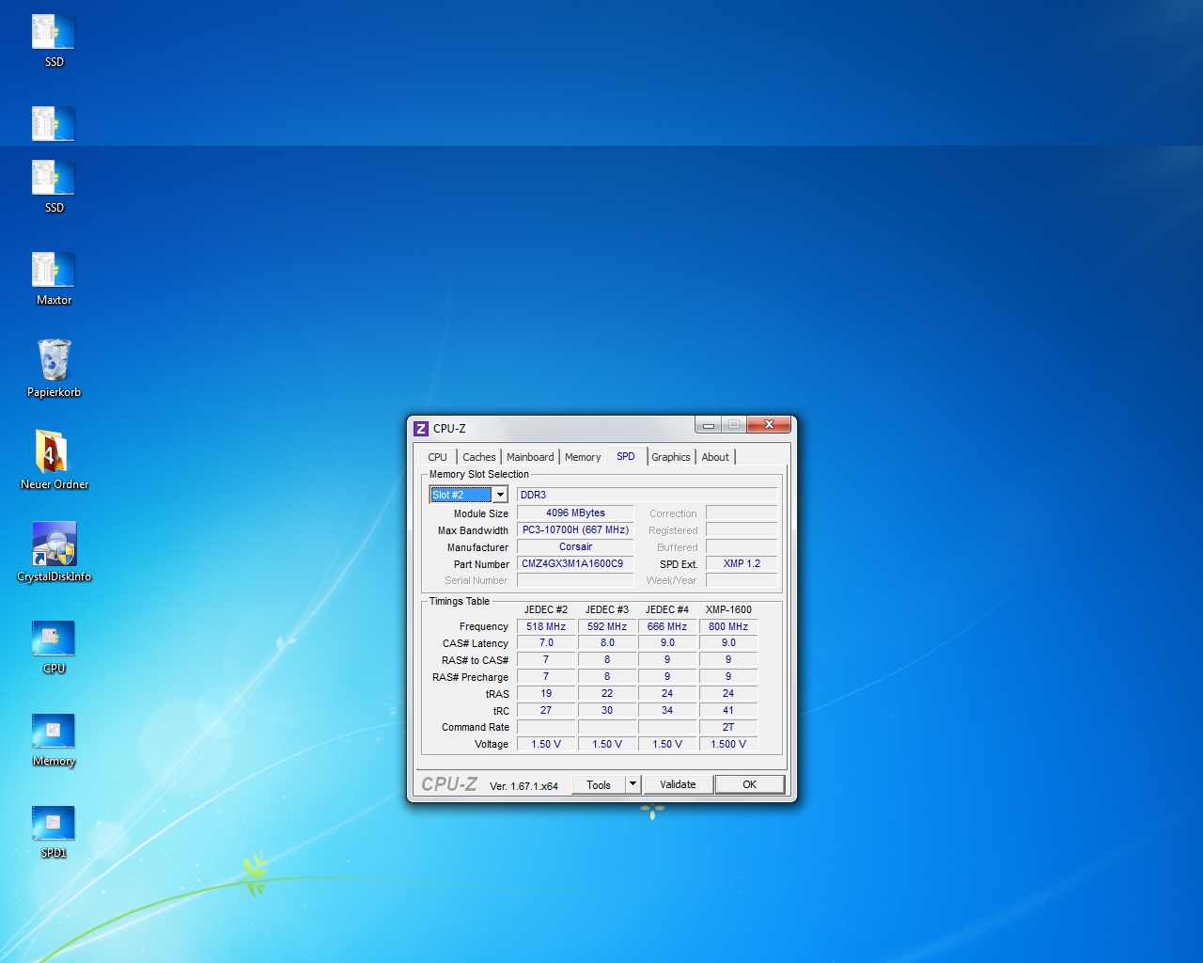
Task: Close the CPU-Z window
Action: (x=769, y=425)
